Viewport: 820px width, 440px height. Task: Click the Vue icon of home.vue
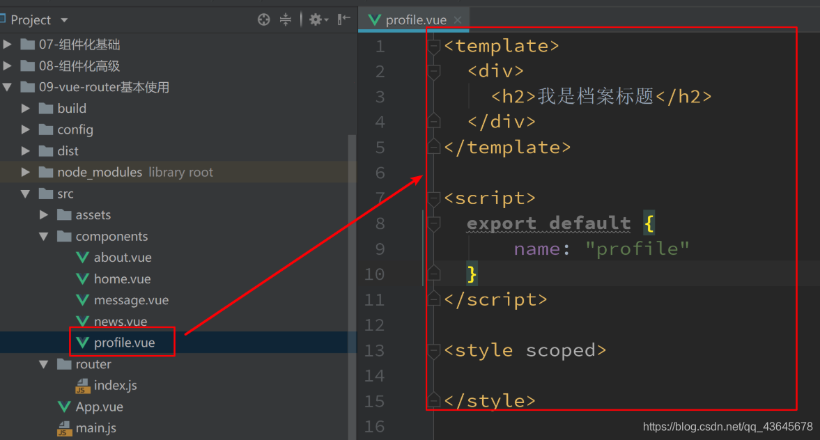[x=83, y=279]
